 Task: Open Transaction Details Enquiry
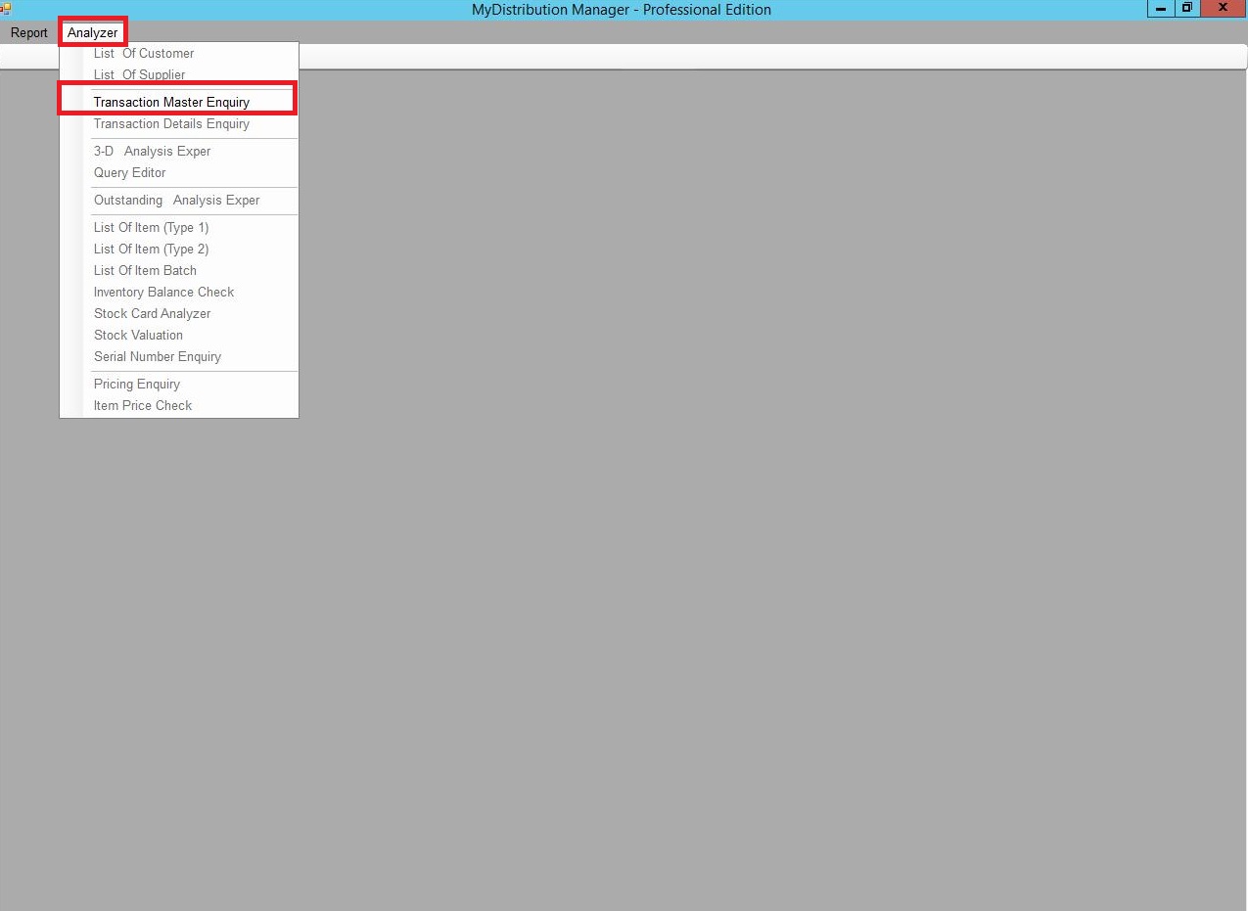point(171,124)
